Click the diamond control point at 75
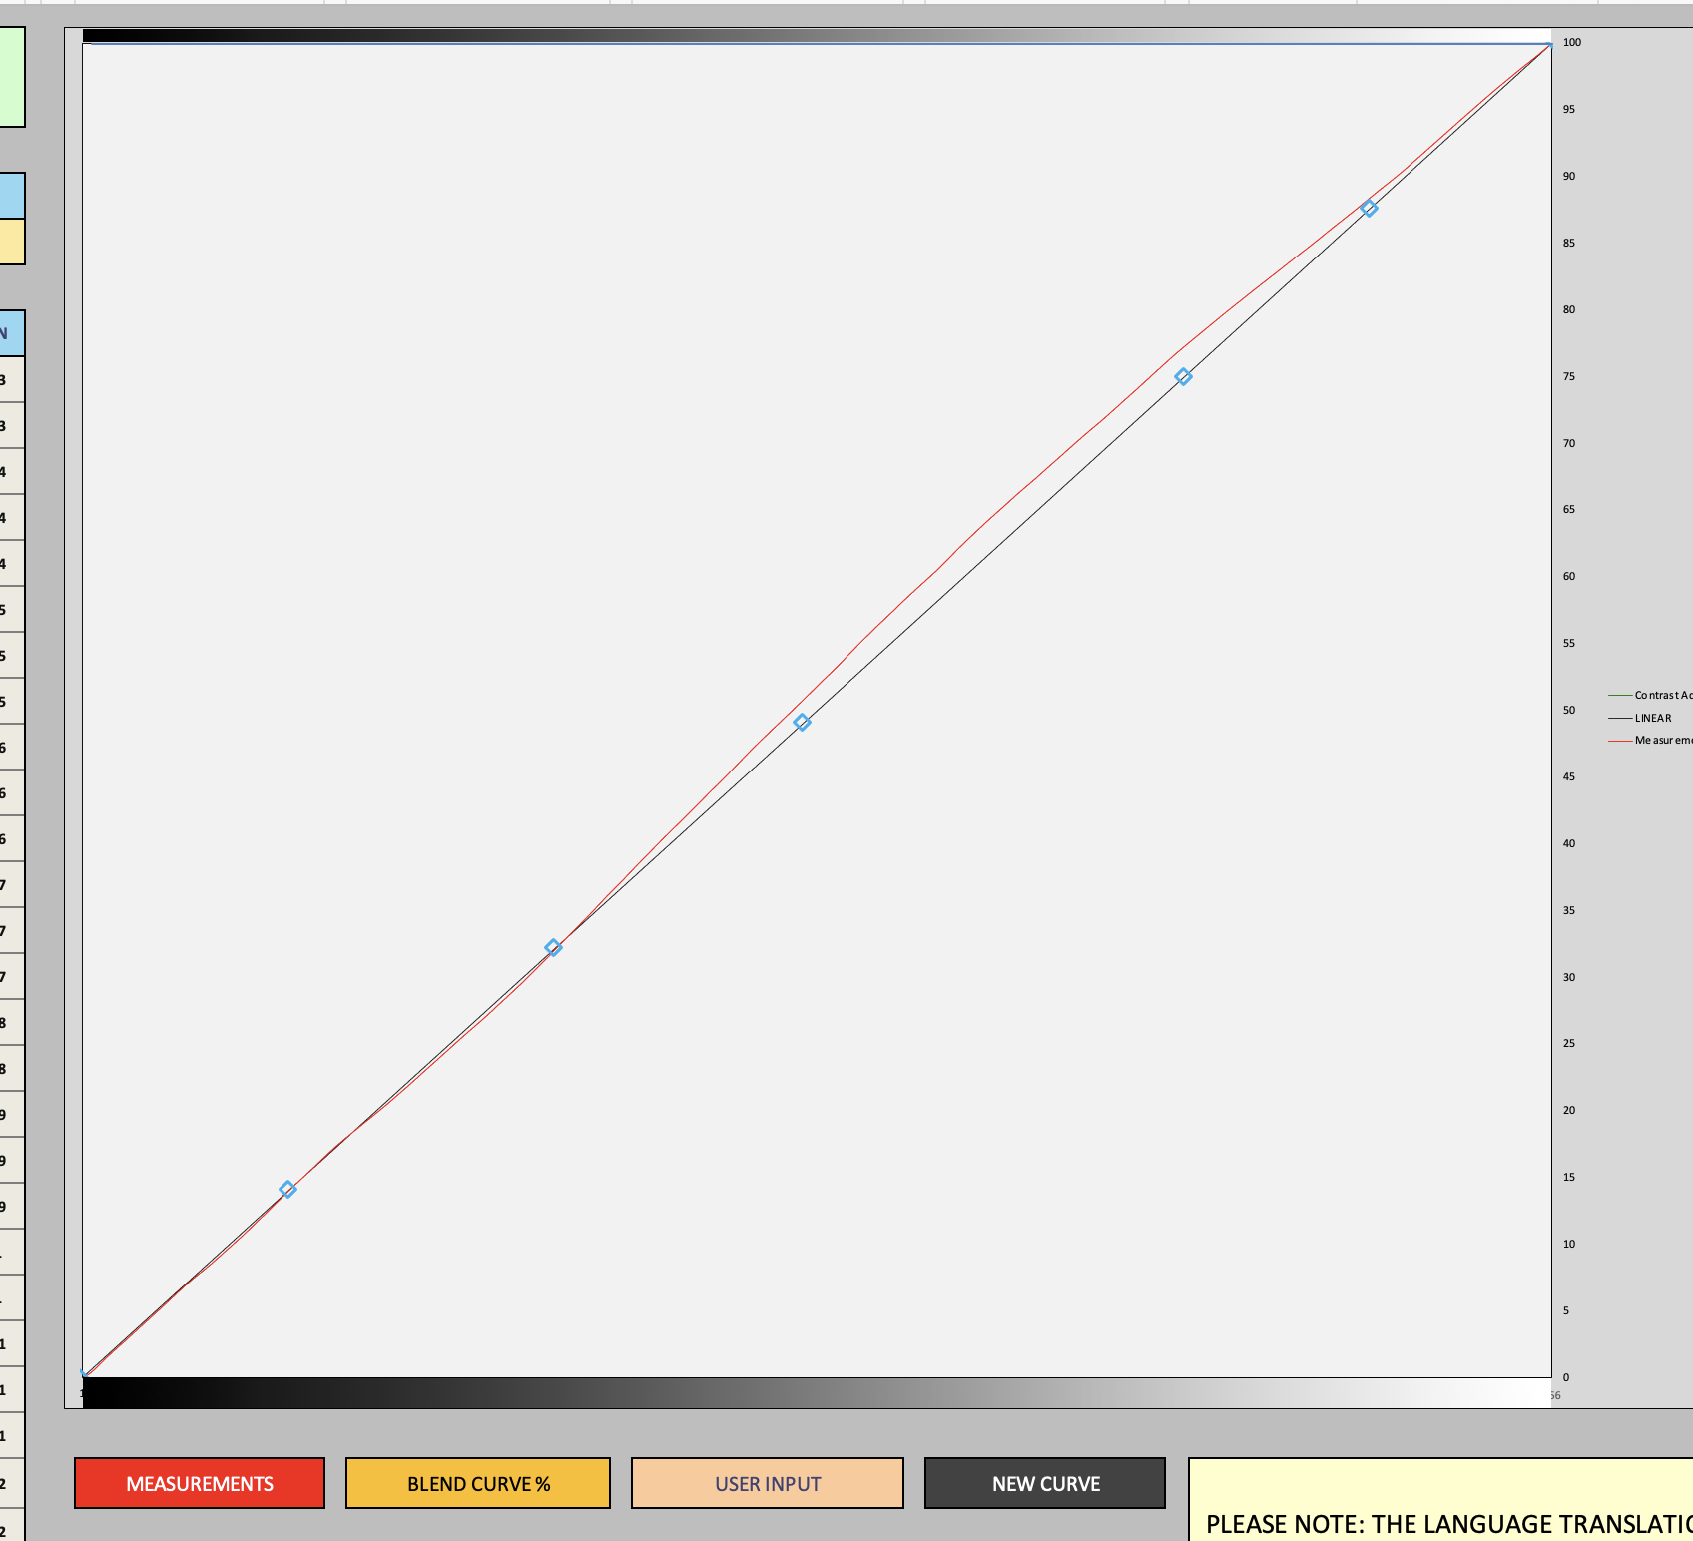Viewport: 1693px width, 1541px height. 1183,376
